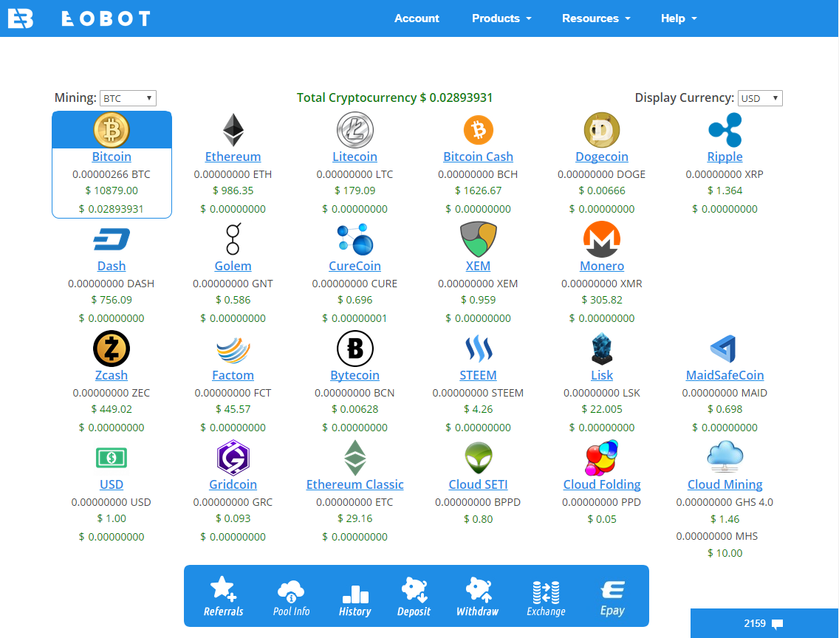Click the Zcash coin icon
The height and width of the screenshot is (638, 839).
click(x=112, y=349)
